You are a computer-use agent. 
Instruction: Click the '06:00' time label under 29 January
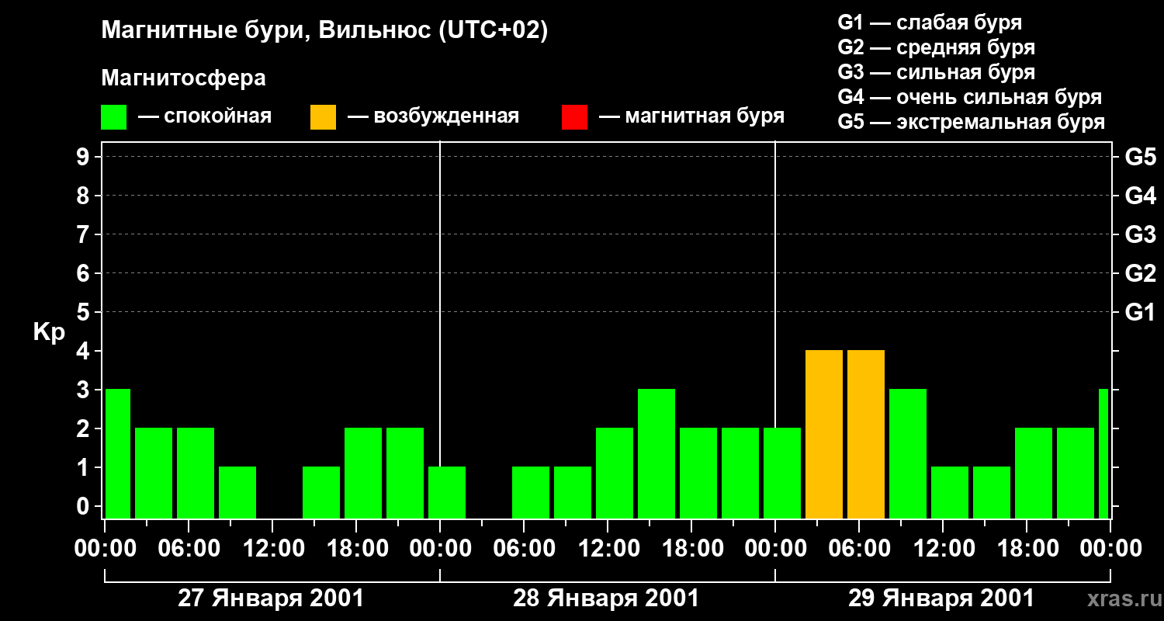(859, 549)
